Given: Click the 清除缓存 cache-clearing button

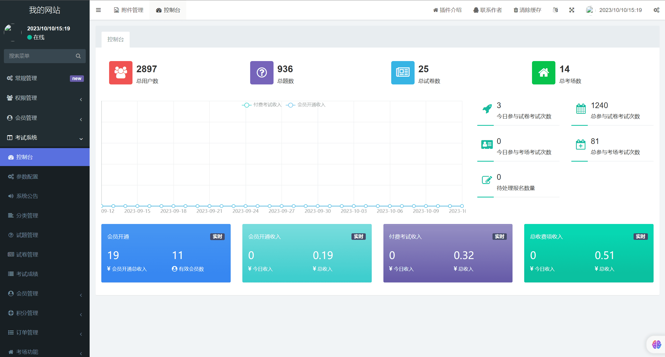Looking at the screenshot, I should 527,10.
